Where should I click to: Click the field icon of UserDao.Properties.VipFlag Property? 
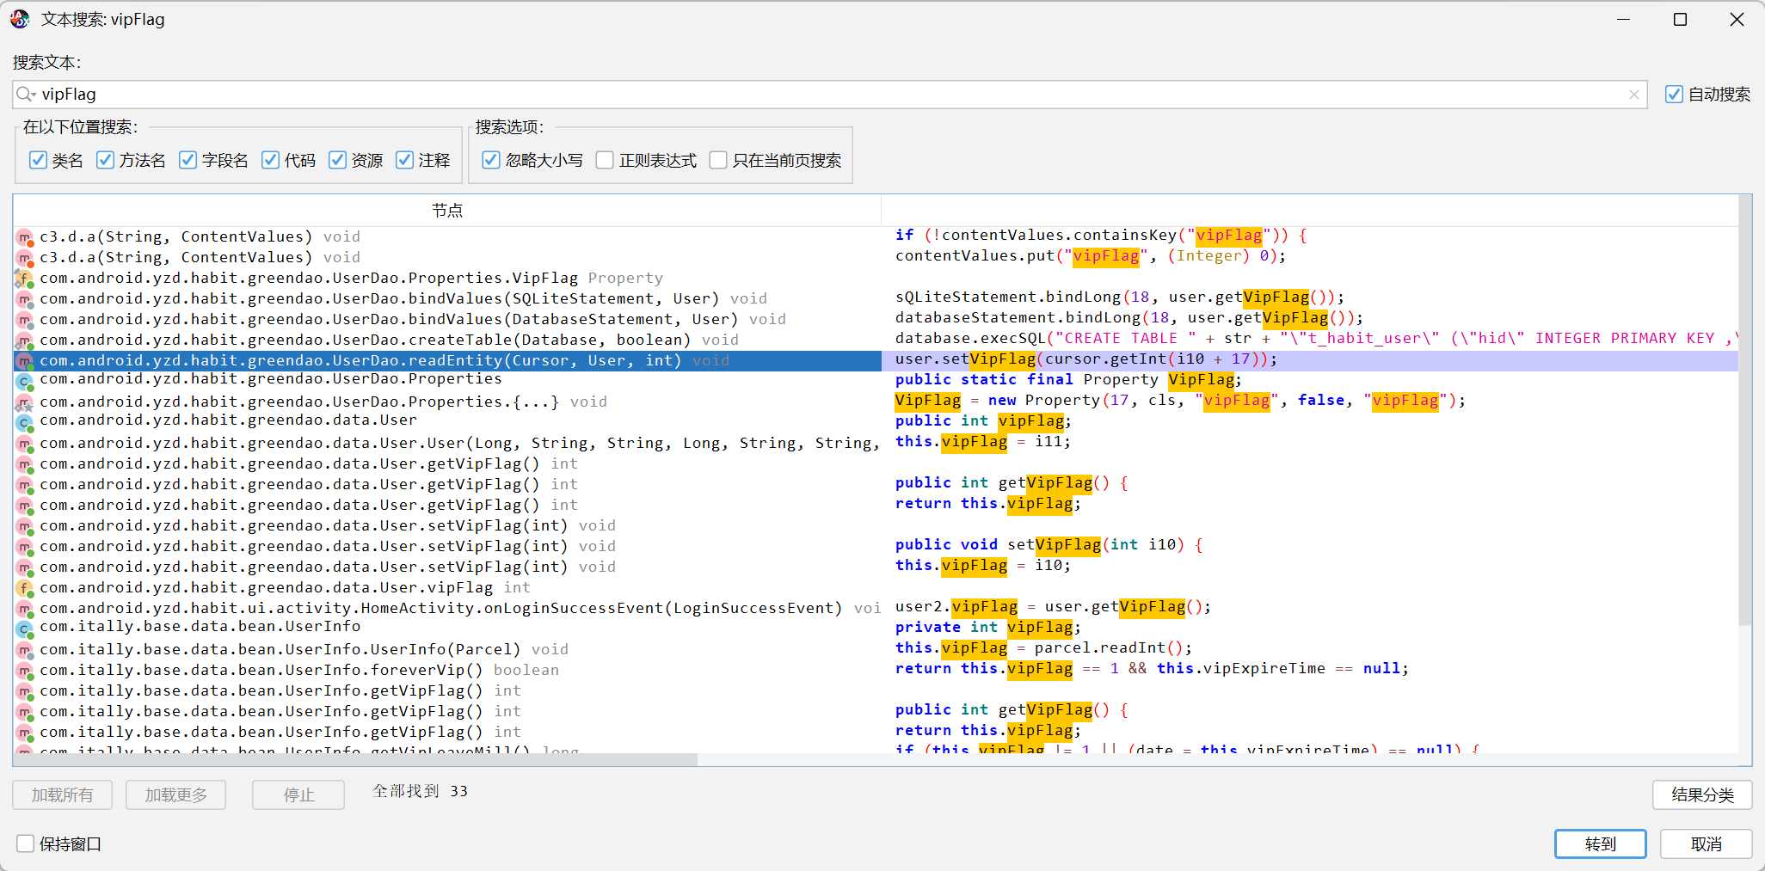[x=24, y=279]
